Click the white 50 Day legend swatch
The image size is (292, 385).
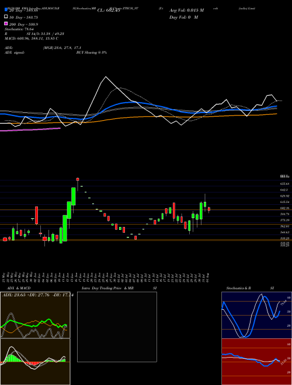coord(6,17)
